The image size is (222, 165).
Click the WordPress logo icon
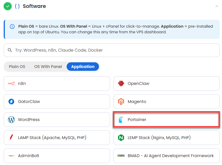point(11,120)
